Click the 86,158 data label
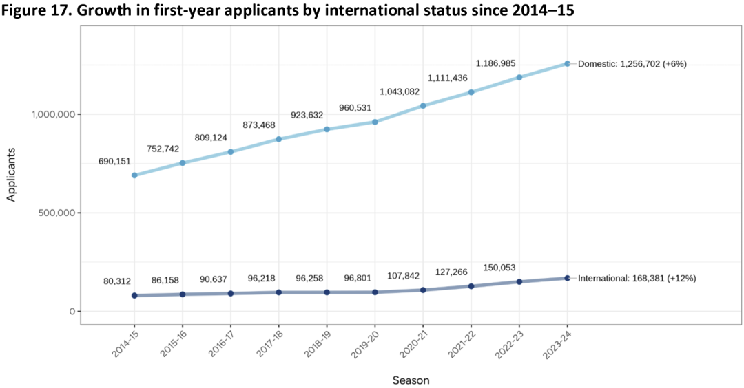The image size is (744, 388). (x=165, y=281)
